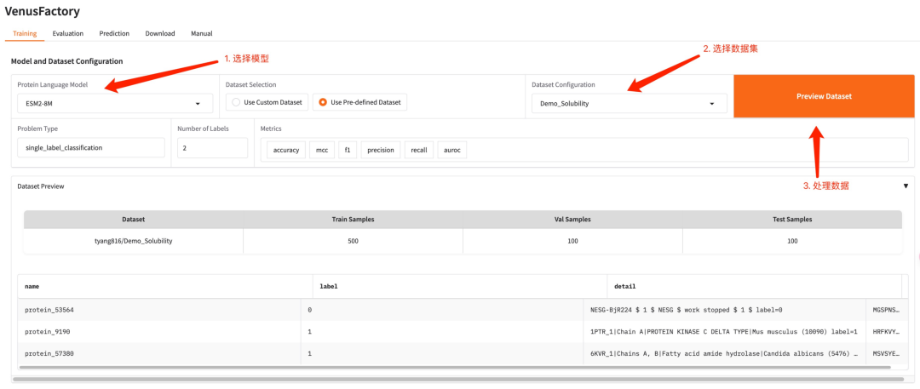Select the Use Pre-defined Dataset option
Image resolution: width=920 pixels, height=389 pixels.
click(x=323, y=102)
